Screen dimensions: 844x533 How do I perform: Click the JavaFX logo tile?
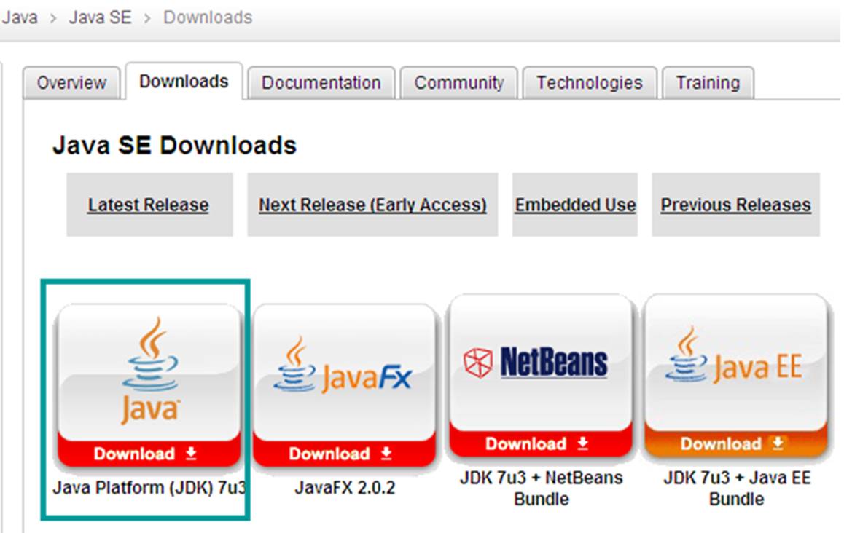tap(344, 372)
